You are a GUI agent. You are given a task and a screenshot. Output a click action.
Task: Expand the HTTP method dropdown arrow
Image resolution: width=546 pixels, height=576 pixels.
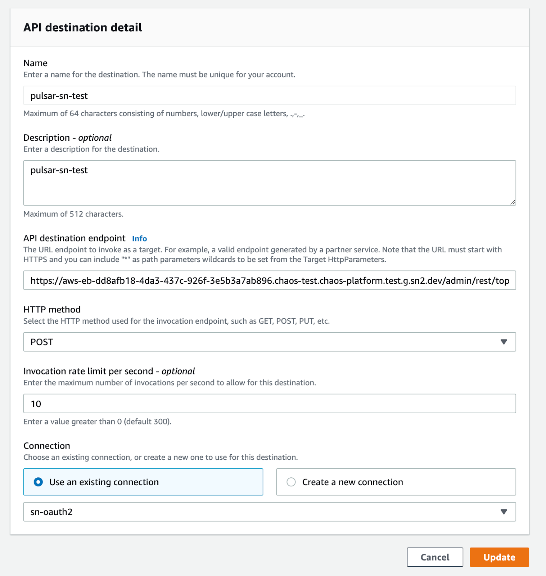[x=504, y=342]
